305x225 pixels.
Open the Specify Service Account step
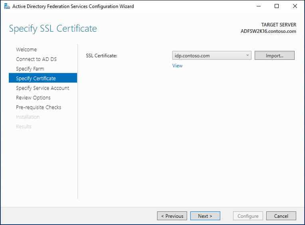pos(42,88)
